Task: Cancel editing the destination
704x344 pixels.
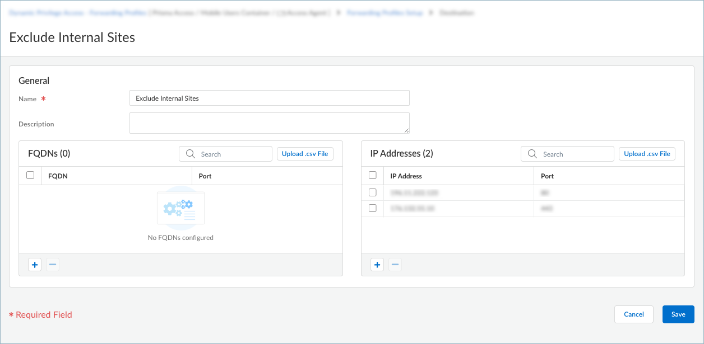Action: 634,314
